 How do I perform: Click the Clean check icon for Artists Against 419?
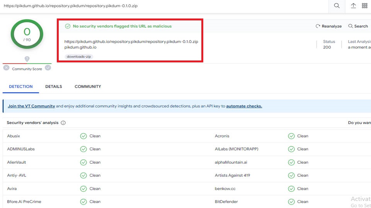pos(291,176)
